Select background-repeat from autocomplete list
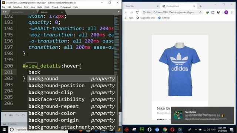The image size is (237, 133). click(x=71, y=106)
